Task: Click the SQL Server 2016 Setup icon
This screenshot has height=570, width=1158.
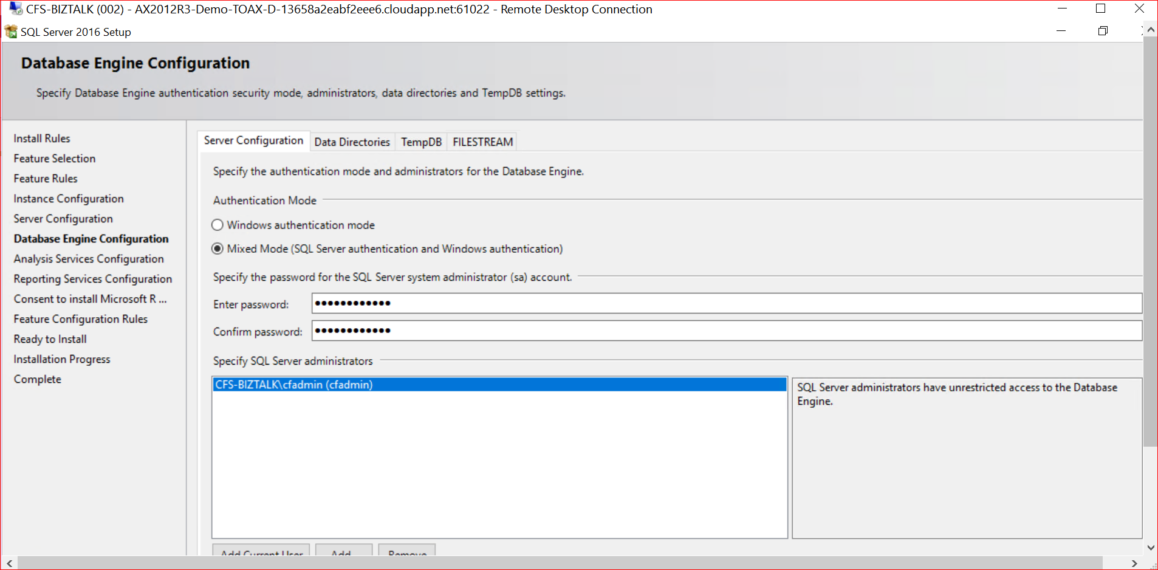Action: (11, 32)
